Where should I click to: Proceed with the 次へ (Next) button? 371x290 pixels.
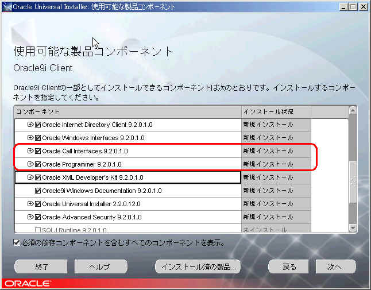(335, 266)
